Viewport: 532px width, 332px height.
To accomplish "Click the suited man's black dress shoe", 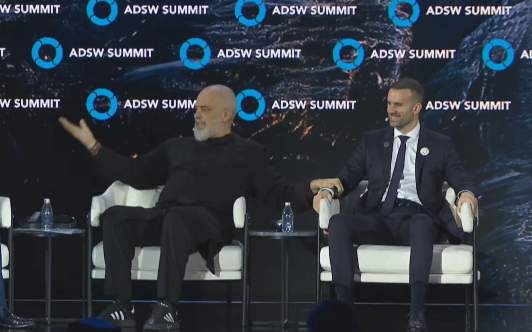I will tap(417, 320).
